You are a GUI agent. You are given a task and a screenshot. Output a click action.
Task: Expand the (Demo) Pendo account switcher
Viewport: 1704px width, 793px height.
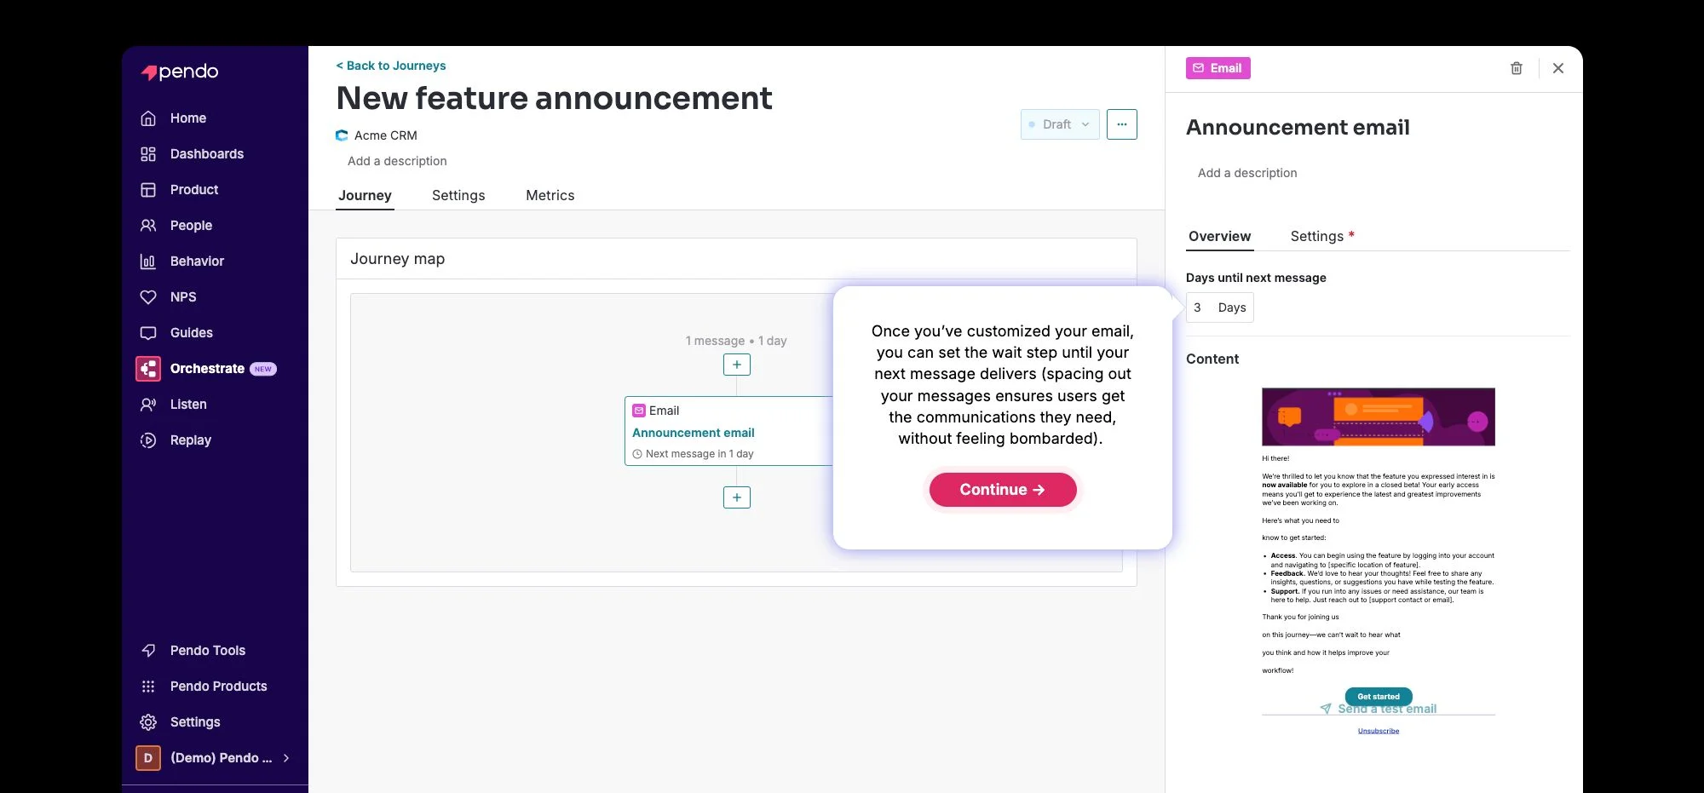[x=215, y=758]
